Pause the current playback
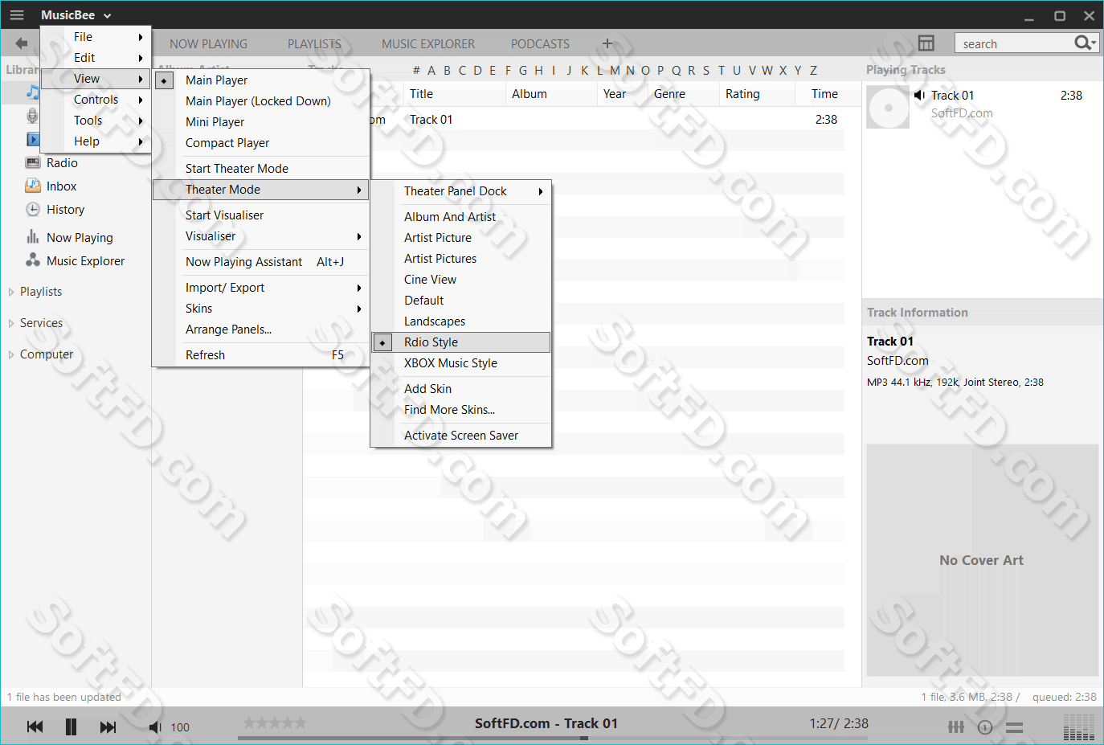This screenshot has width=1104, height=745. 71,727
